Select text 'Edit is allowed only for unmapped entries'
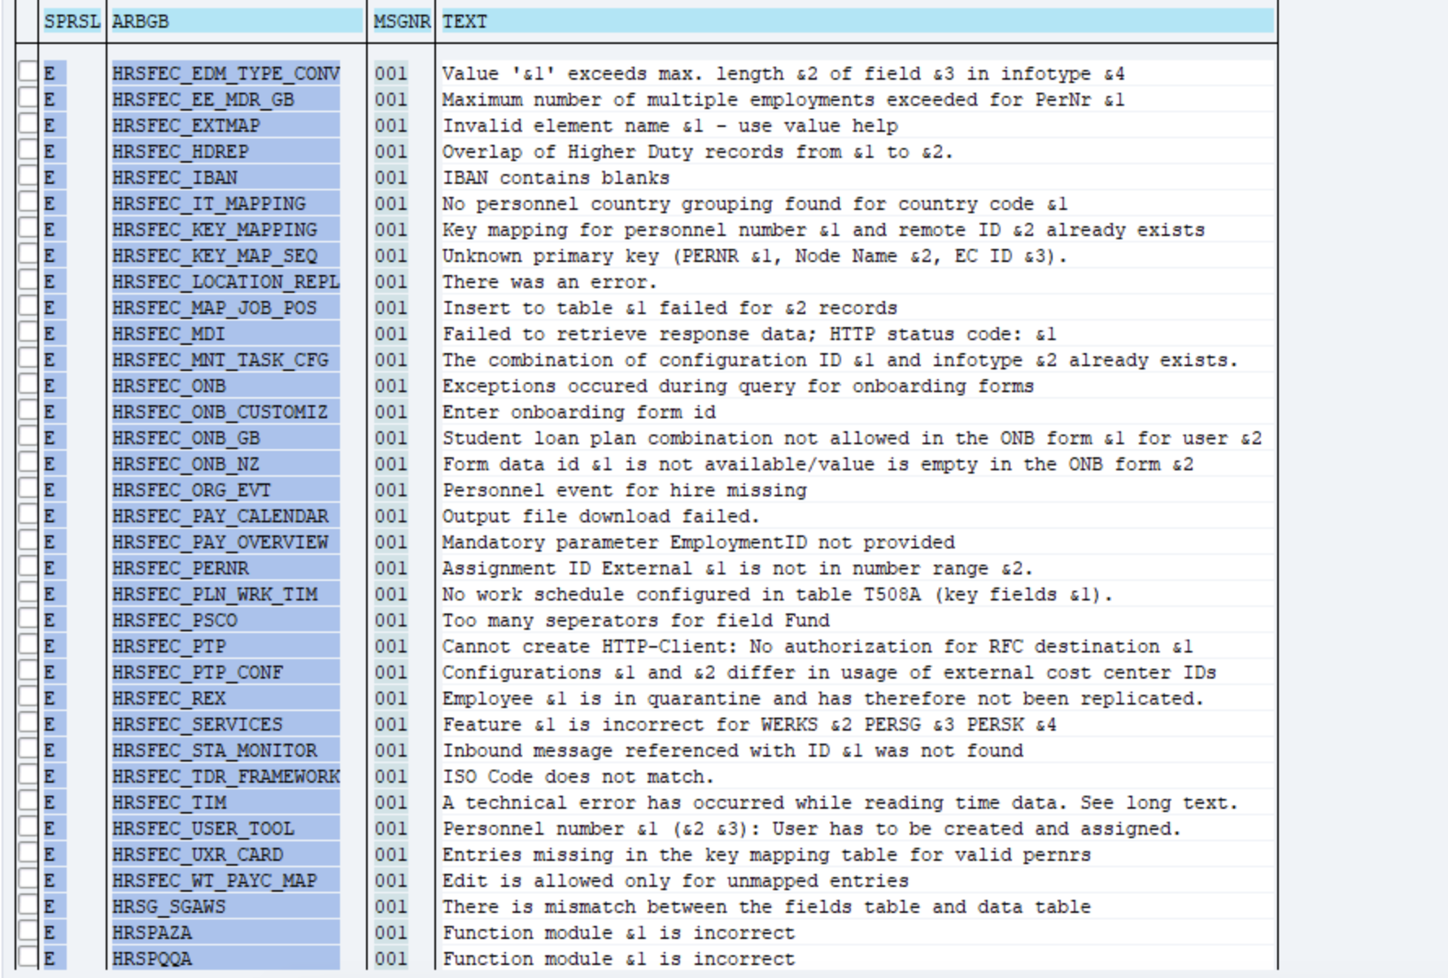This screenshot has width=1448, height=978. pos(675,880)
